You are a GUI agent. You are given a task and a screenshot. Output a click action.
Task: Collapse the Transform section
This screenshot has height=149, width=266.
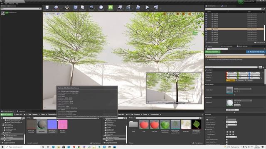pyautogui.click(x=206, y=70)
